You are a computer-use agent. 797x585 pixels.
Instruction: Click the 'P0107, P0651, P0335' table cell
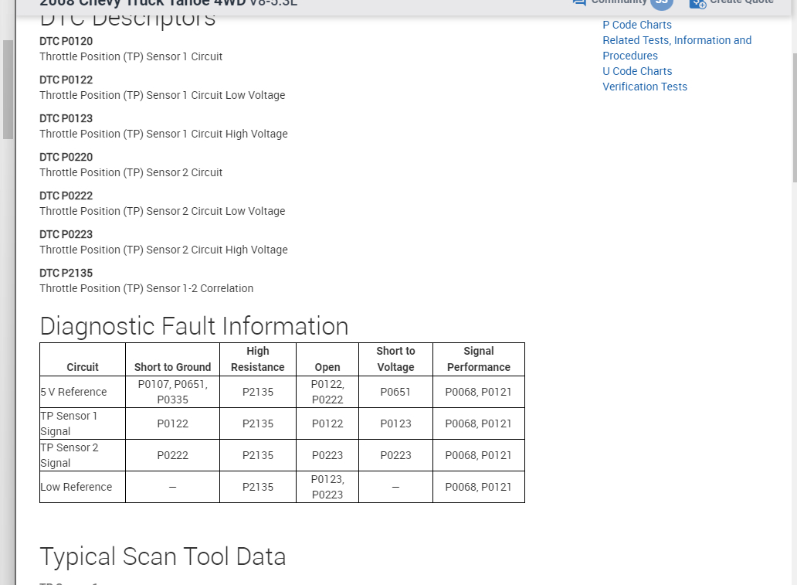point(173,393)
